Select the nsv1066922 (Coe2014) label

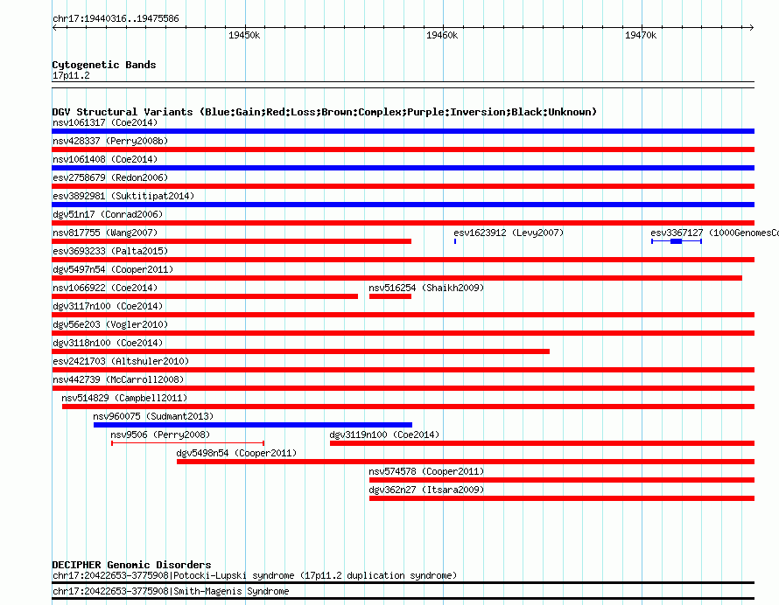105,288
